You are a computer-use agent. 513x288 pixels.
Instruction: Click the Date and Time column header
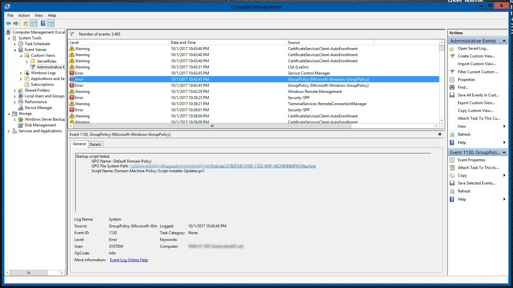(x=227, y=43)
